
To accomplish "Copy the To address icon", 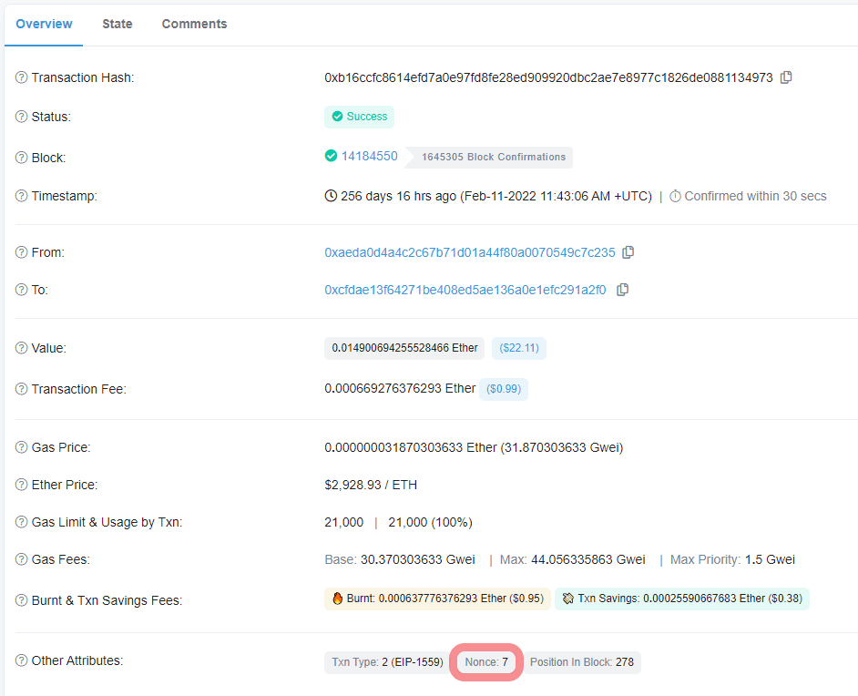I will tap(622, 290).
